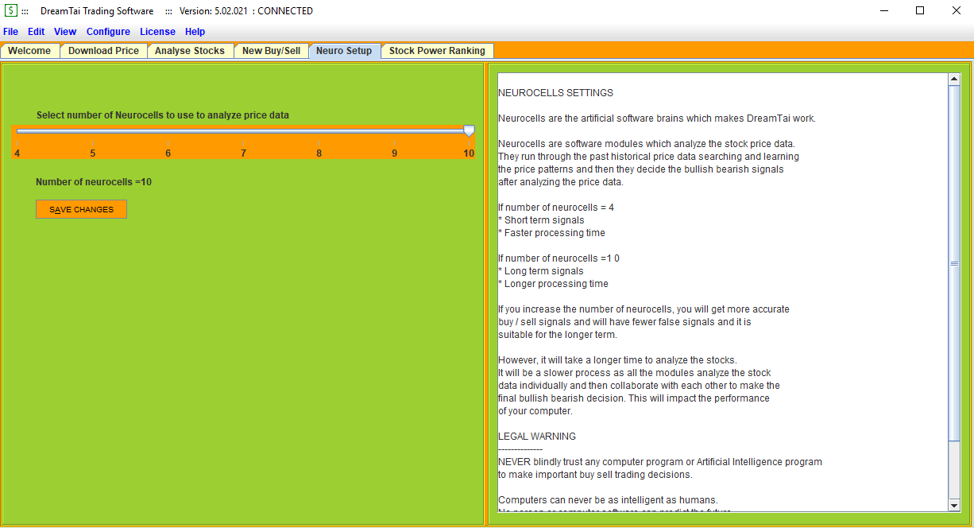
Task: Maximize the DreamTai window
Action: pos(920,11)
